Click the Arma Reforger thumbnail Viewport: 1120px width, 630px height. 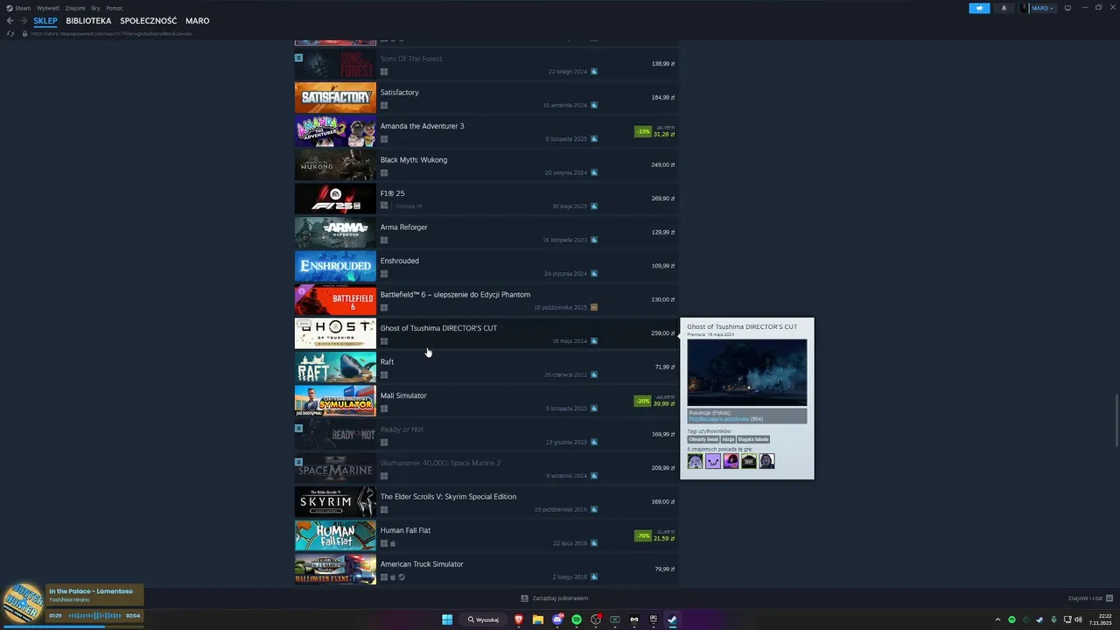tap(335, 233)
